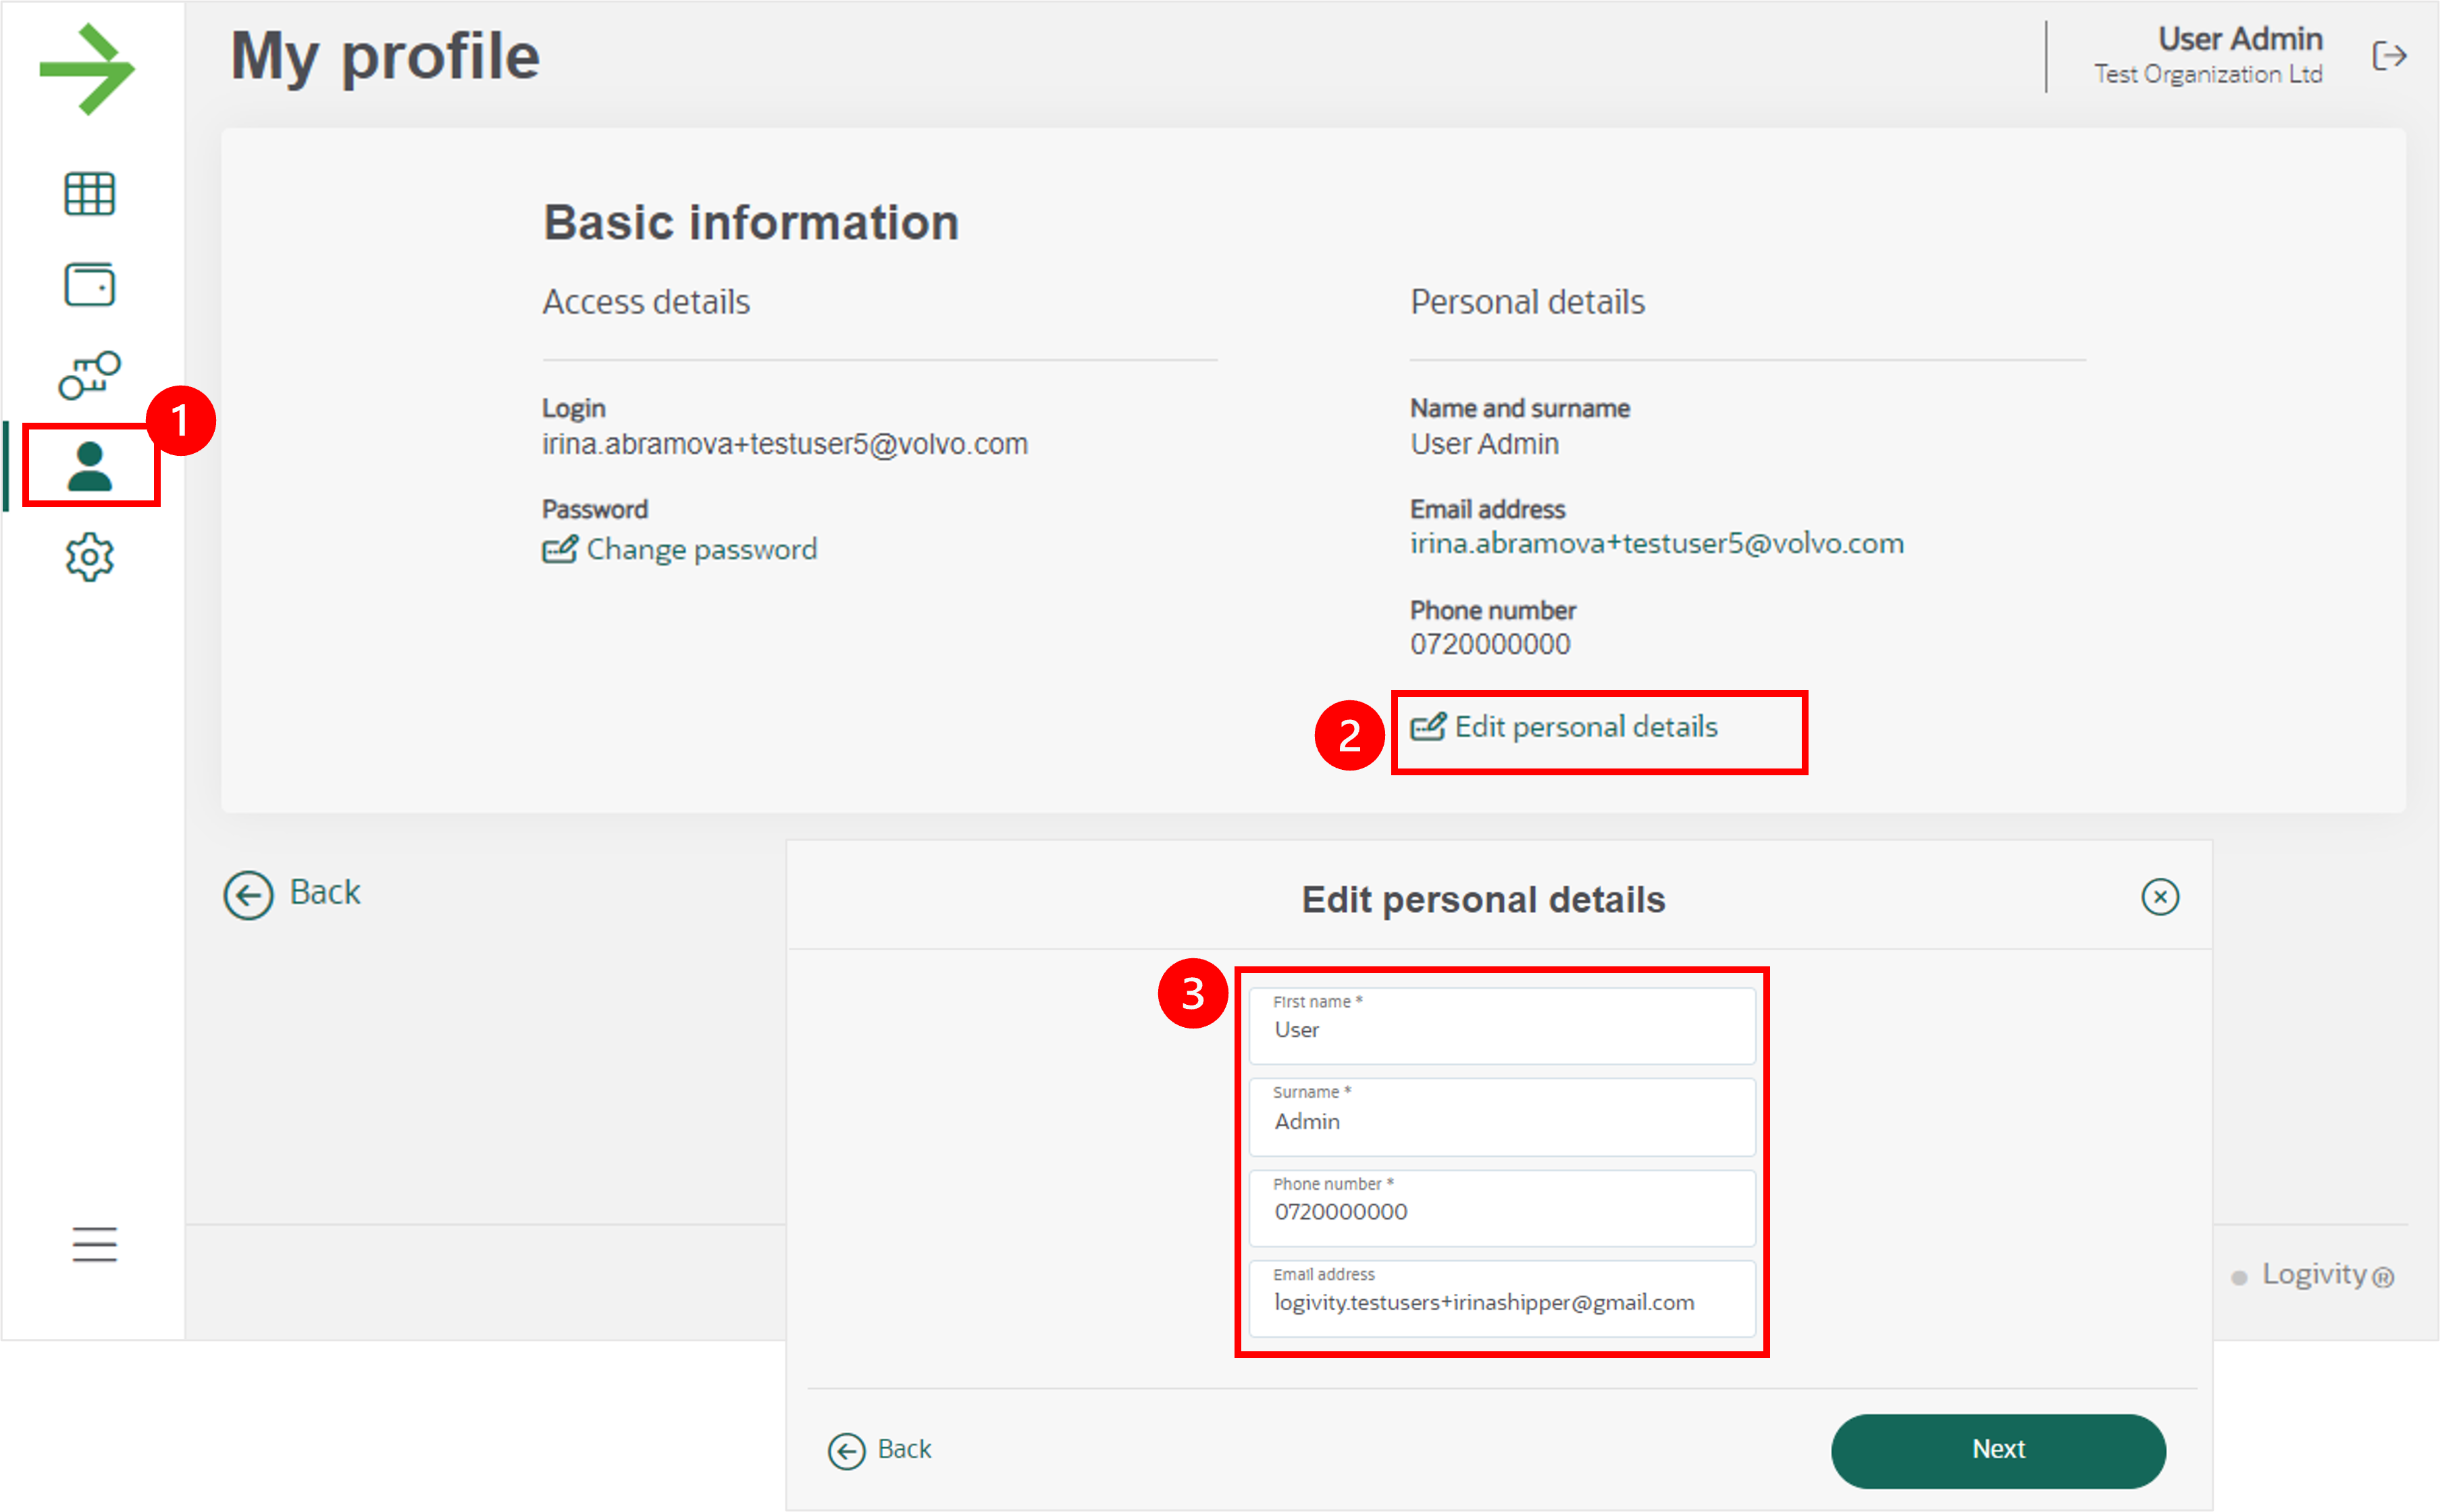The height and width of the screenshot is (1512, 2440).
Task: Click the Edit personal details link
Action: pyautogui.click(x=1564, y=727)
